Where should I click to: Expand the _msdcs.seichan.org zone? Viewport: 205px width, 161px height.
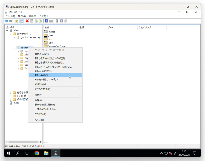coord(15,38)
